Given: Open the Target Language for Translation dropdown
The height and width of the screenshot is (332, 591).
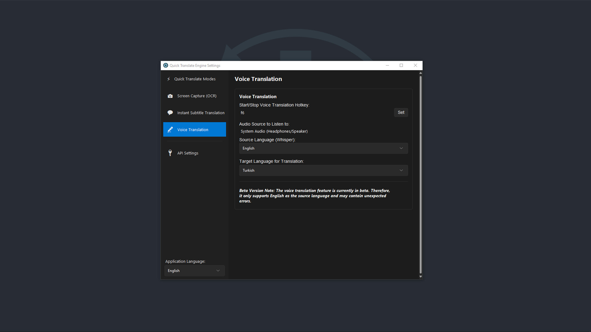Looking at the screenshot, I should point(323,170).
